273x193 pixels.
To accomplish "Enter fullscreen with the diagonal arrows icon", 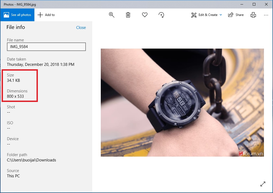I will (263, 184).
